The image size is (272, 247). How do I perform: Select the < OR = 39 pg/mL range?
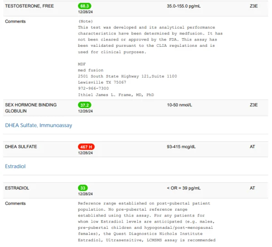[x=184, y=188]
